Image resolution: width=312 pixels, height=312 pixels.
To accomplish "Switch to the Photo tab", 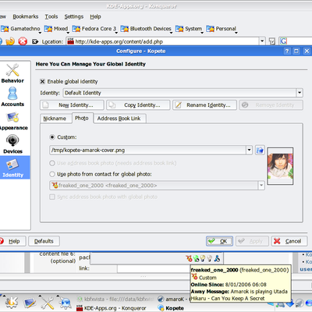I will pos(82,118).
